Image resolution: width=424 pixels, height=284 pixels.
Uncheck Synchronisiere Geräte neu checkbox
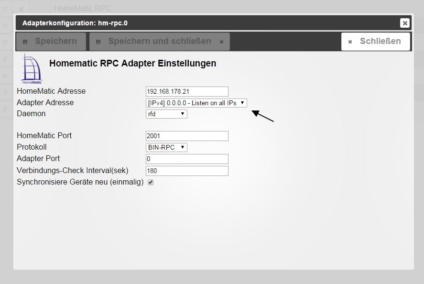tap(151, 182)
